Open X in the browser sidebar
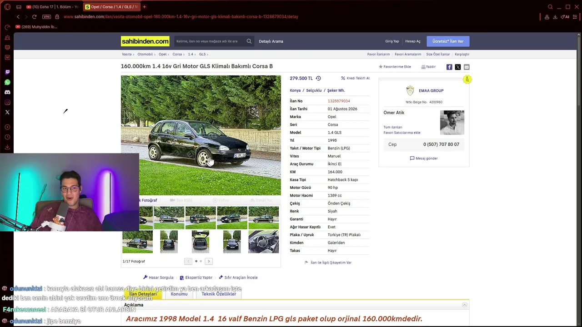Image resolution: width=582 pixels, height=327 pixels. click(x=7, y=112)
